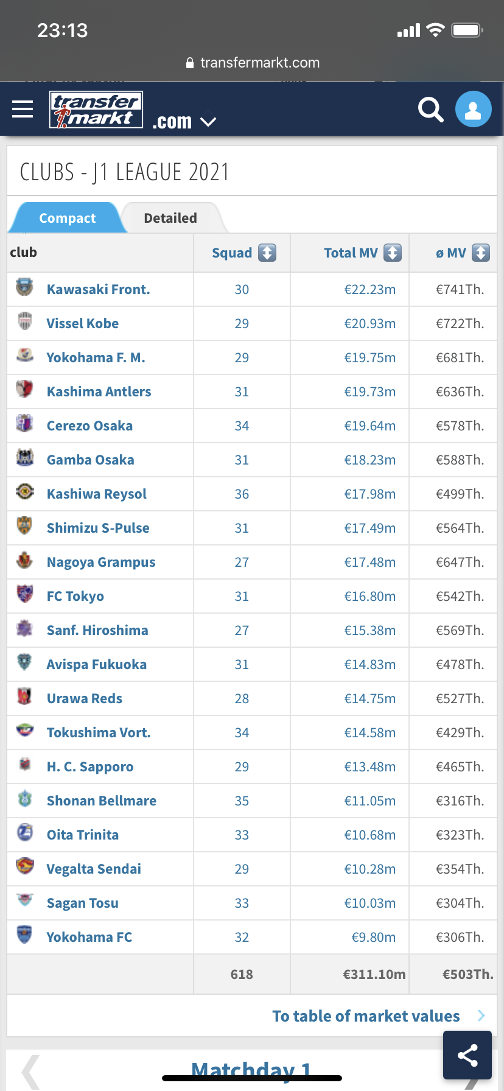
Task: Expand market values table chevron arrow
Action: pyautogui.click(x=481, y=1016)
